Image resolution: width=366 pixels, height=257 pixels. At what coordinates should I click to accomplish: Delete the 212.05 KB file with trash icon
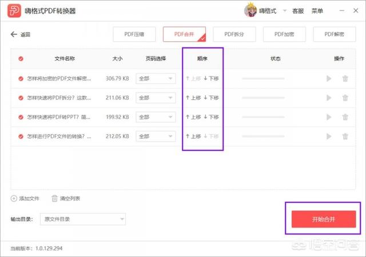(345, 136)
